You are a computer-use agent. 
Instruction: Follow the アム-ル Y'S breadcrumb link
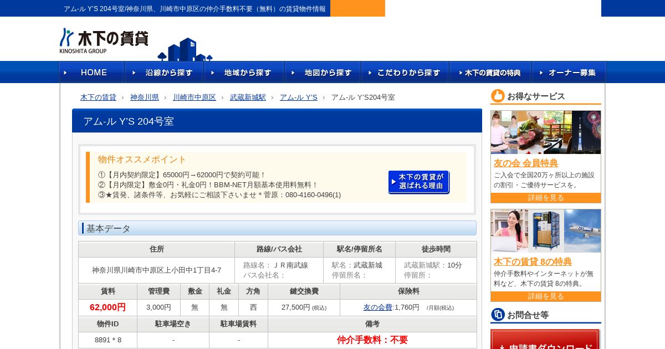point(299,97)
